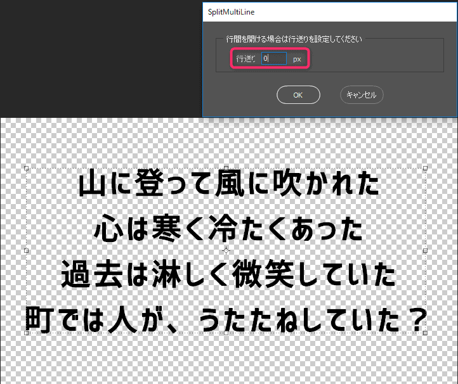Click the 行間を開ける場合は行送りを設定してください group label
Image resolution: width=458 pixels, height=384 pixels.
[289, 39]
